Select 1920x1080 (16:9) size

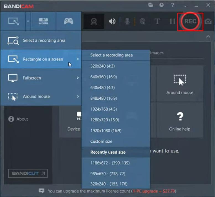116,131
